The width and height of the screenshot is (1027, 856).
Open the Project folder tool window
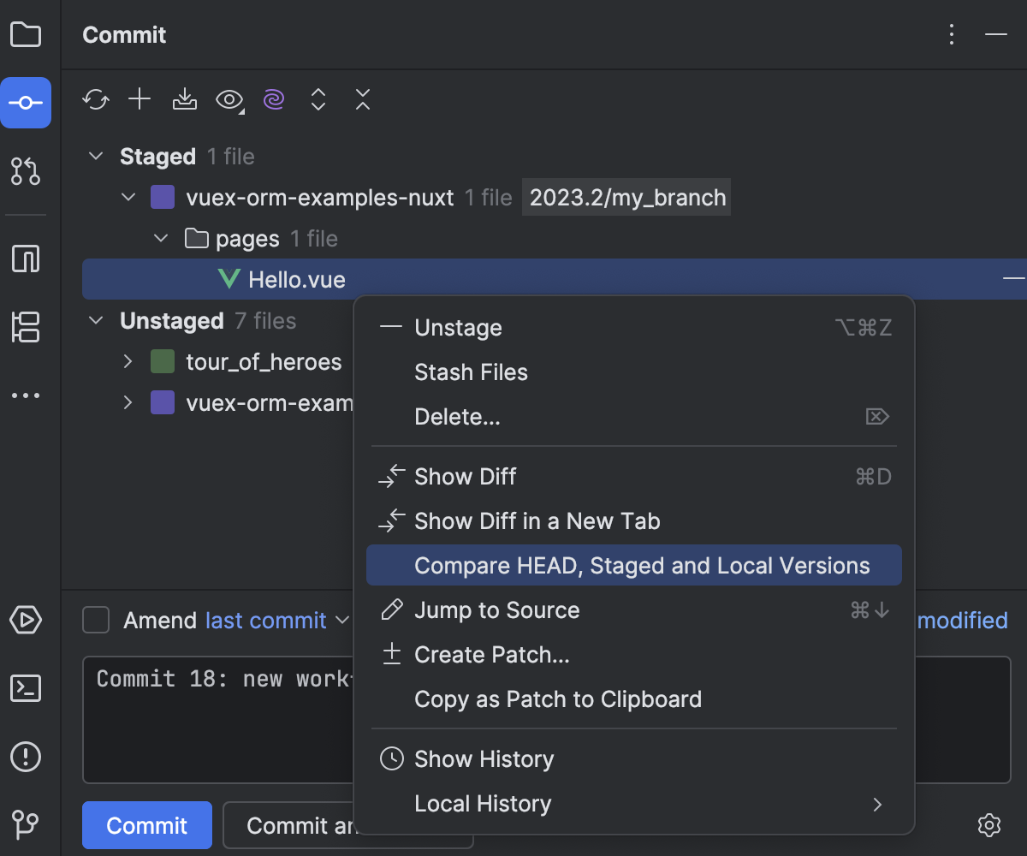coord(26,35)
